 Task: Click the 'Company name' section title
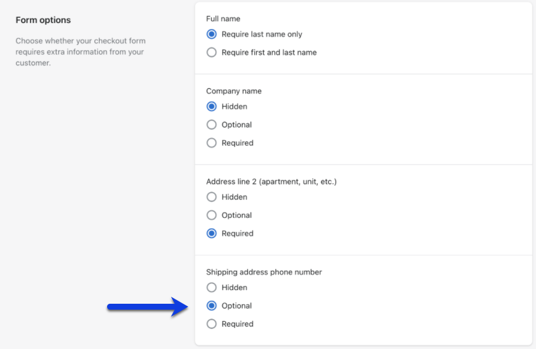(x=234, y=91)
